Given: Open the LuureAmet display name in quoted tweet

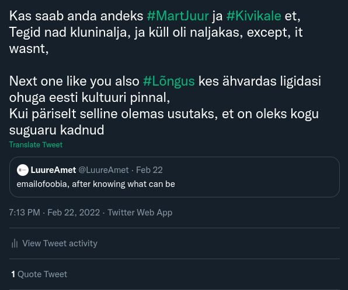Looking at the screenshot, I should [53, 170].
